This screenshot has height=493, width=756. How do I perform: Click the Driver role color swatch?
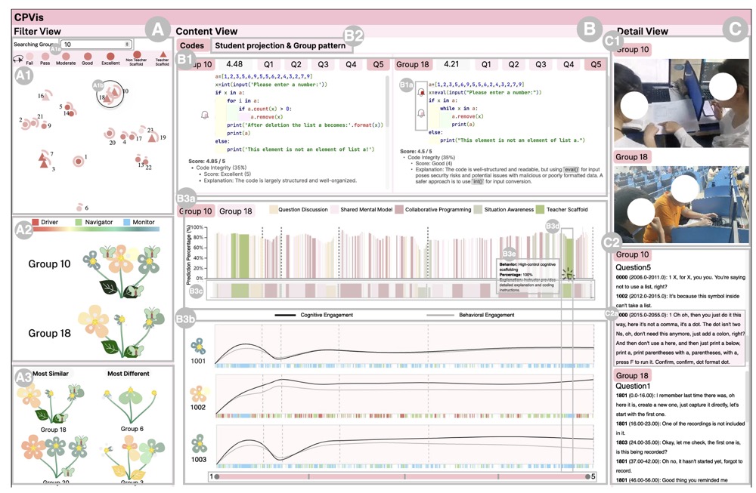[36, 222]
